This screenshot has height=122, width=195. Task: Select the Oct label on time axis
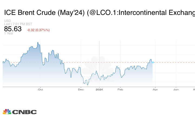pos(40,89)
